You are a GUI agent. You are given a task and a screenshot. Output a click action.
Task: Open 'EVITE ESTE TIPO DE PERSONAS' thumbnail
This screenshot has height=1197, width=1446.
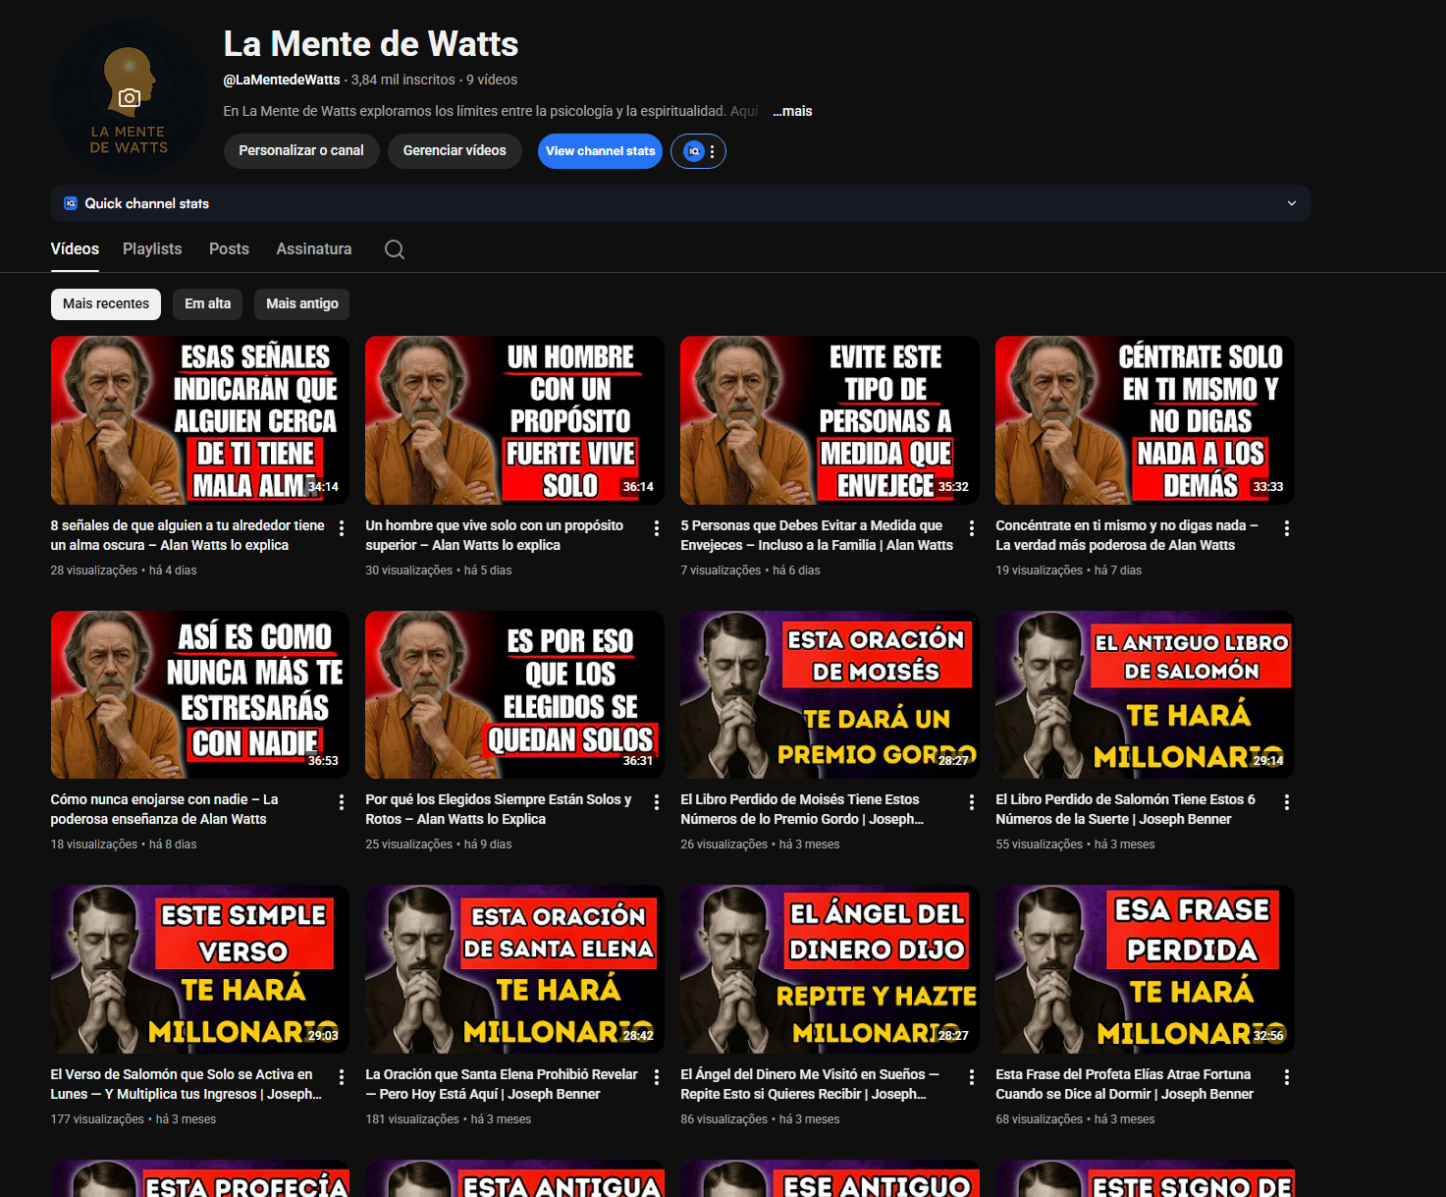pos(830,420)
